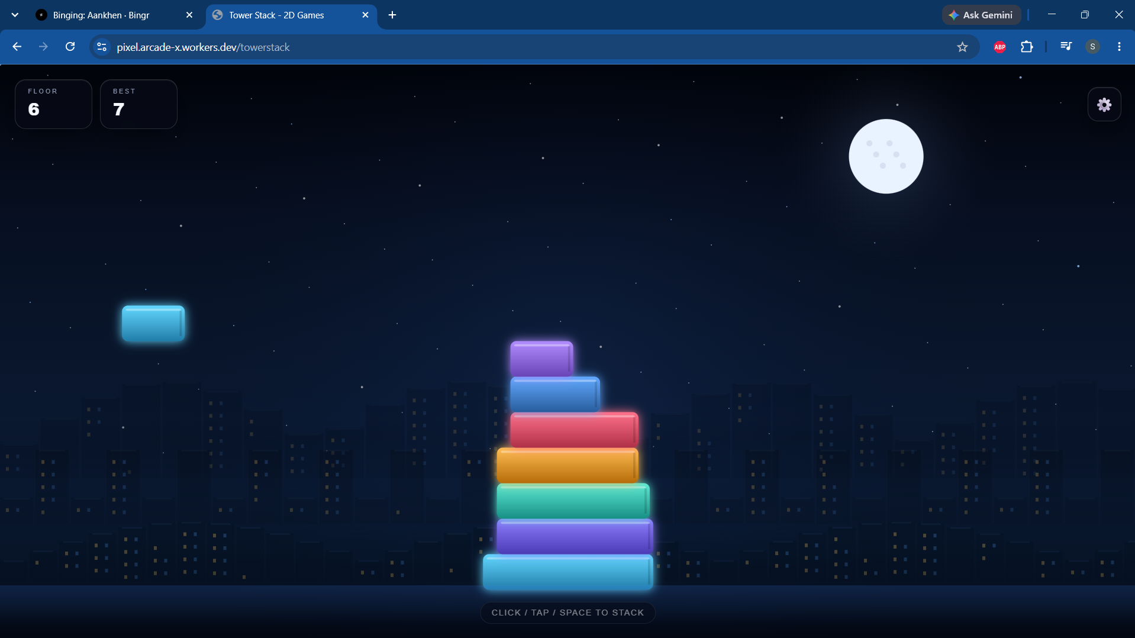Click the moving blue block to stack

click(153, 323)
